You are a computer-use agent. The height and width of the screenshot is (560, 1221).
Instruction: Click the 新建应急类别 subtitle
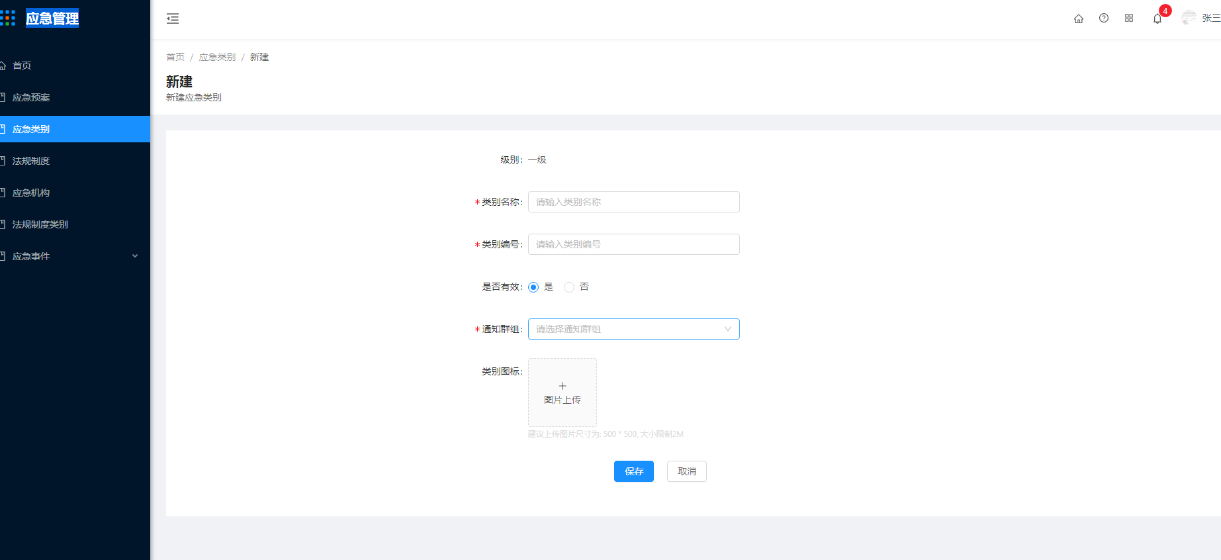tap(194, 97)
